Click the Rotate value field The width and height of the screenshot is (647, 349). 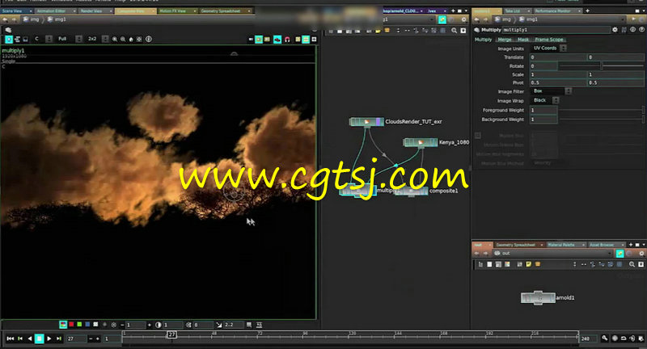(543, 66)
